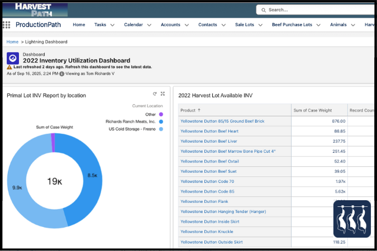
Task: Click the purple Other donut segment
Action: click(53, 143)
